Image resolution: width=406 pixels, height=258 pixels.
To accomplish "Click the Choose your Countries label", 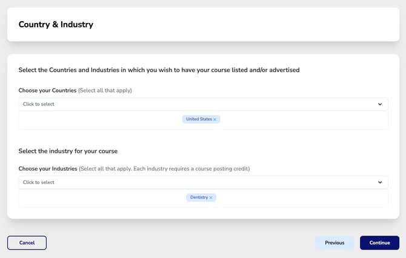I will [47, 90].
